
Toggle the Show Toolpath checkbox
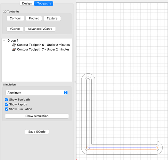(7, 100)
